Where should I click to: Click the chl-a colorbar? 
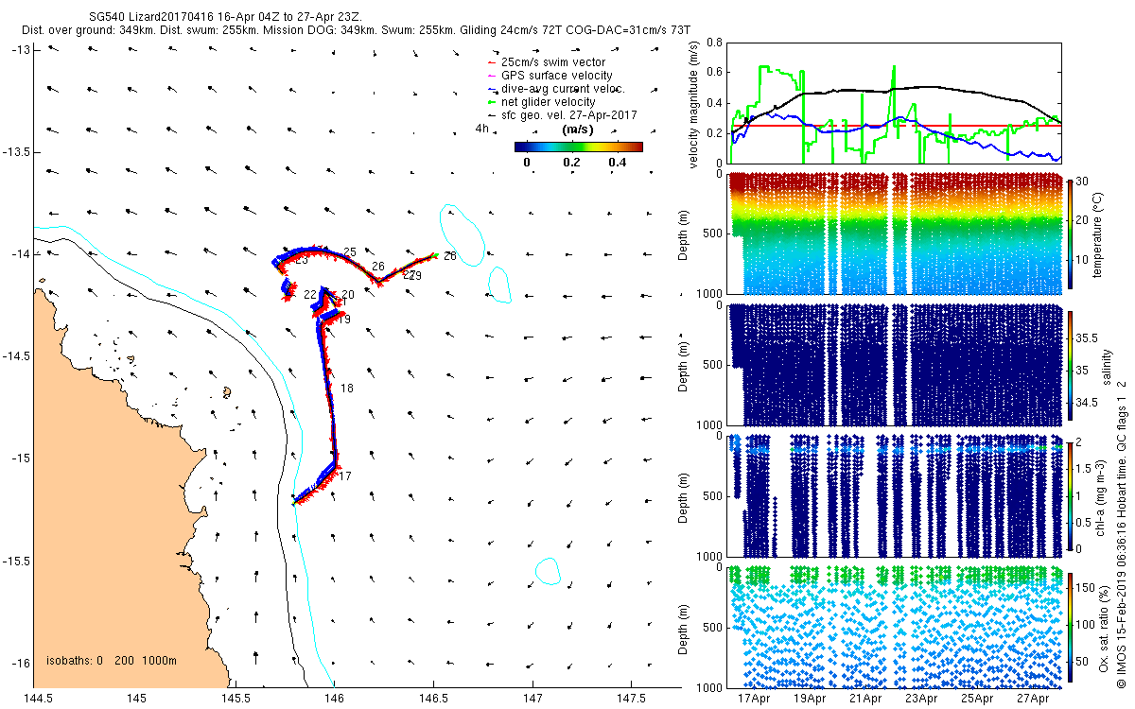[1070, 494]
